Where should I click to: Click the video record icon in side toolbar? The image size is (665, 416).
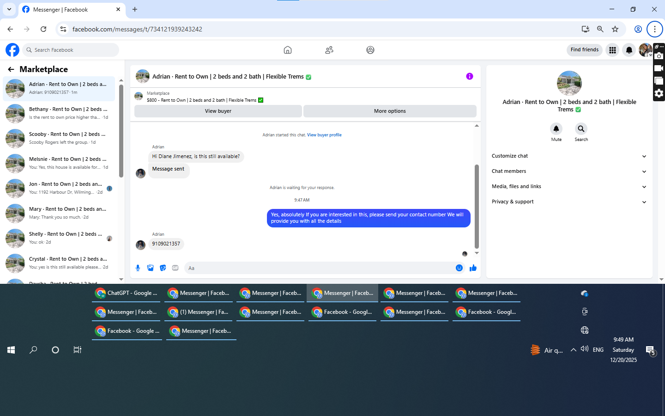pyautogui.click(x=659, y=68)
